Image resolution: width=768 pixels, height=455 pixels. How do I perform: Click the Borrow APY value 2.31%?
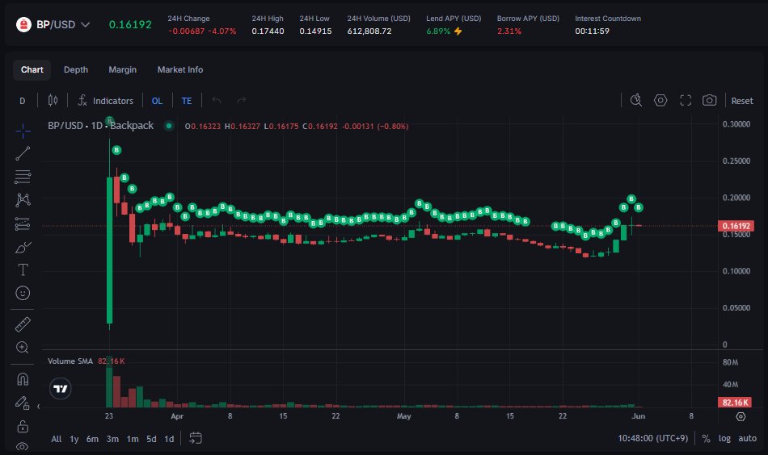(508, 31)
